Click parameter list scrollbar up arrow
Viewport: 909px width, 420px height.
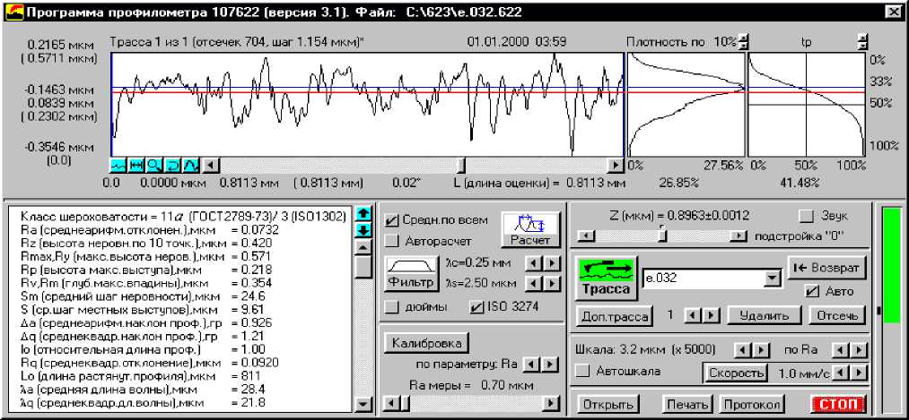363,246
